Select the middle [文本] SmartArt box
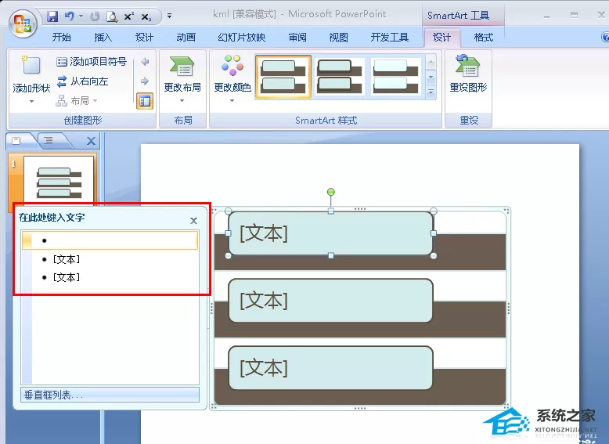 point(331,301)
